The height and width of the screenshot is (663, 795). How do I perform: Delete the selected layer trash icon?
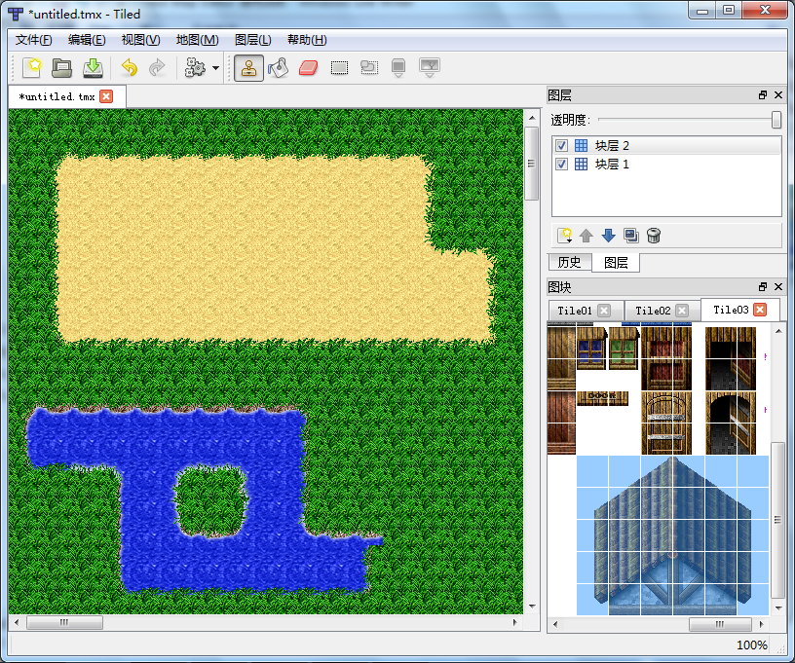point(654,236)
